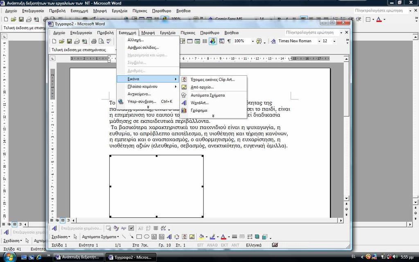419x262 pixels.
Task: Click Πληκτρολογήστε ερώτηση box in Έγγραφο2
Action: 311,33
